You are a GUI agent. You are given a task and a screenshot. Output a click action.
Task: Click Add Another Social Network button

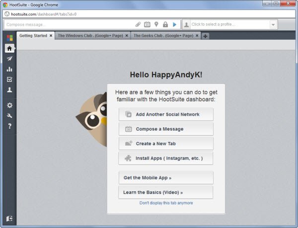point(166,114)
